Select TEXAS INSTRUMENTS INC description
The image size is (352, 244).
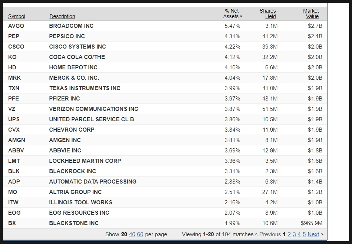pos(85,88)
